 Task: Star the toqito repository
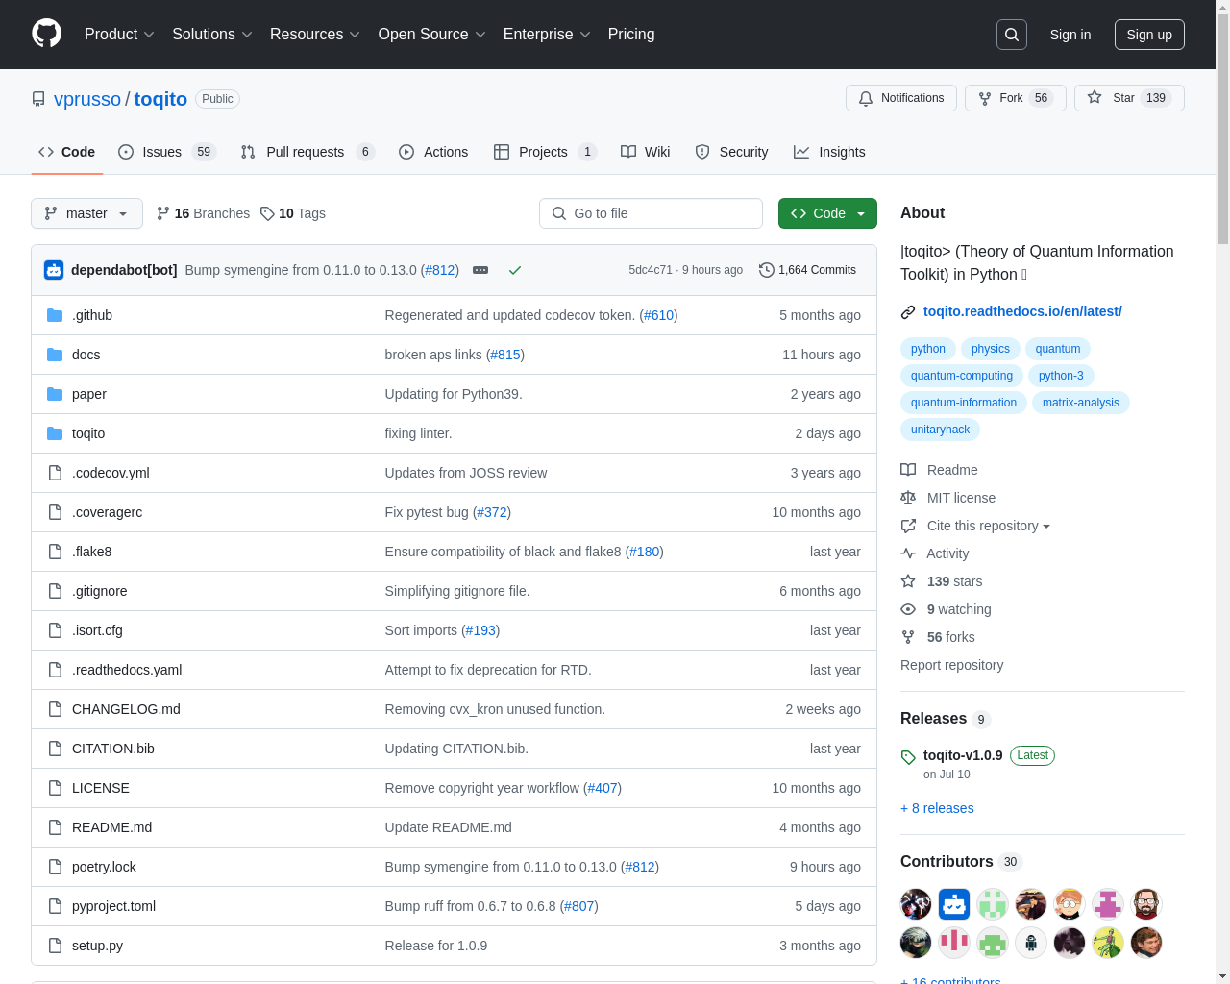click(1129, 98)
